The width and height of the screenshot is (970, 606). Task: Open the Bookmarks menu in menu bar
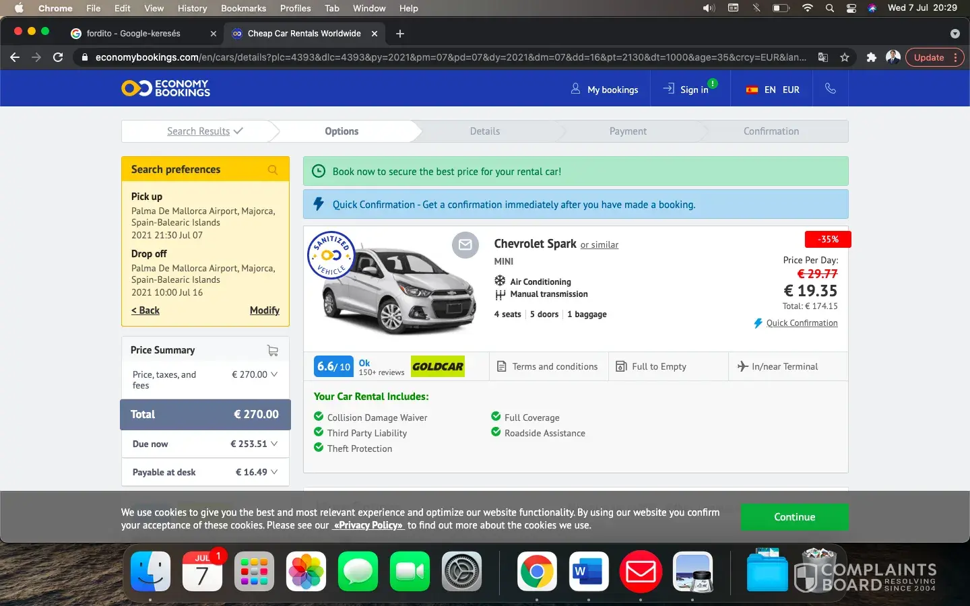243,8
